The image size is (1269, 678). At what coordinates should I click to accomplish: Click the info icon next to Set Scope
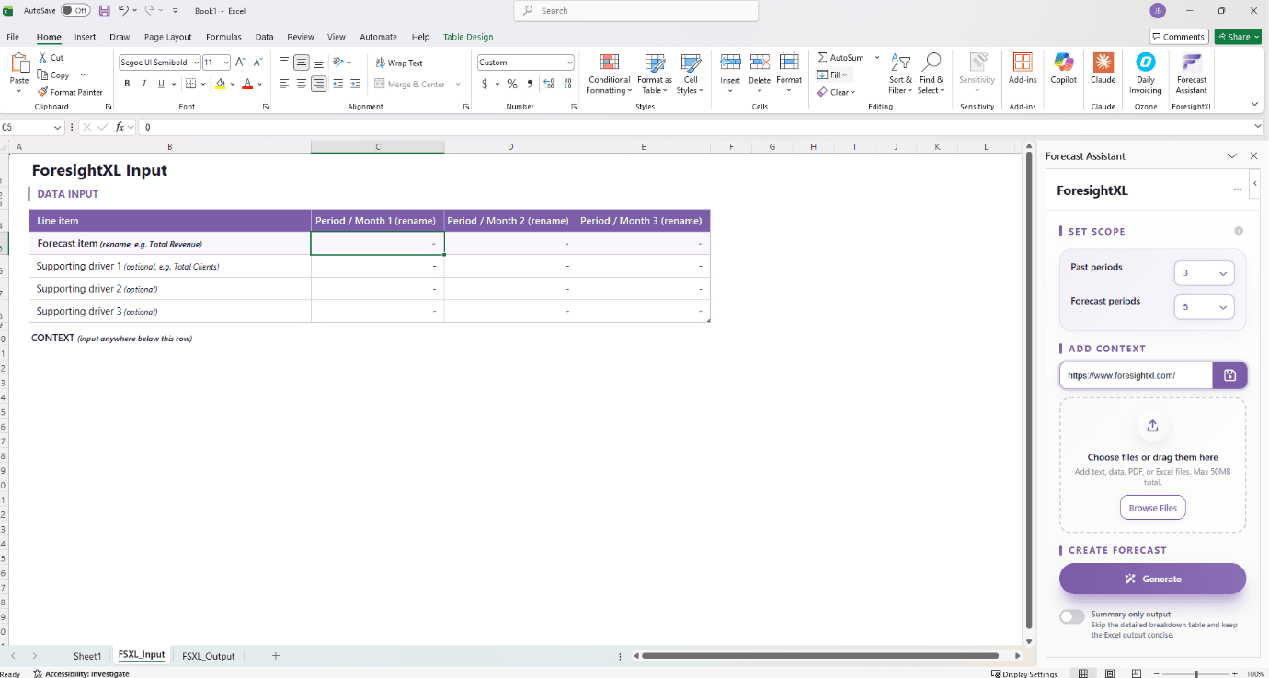coord(1239,231)
